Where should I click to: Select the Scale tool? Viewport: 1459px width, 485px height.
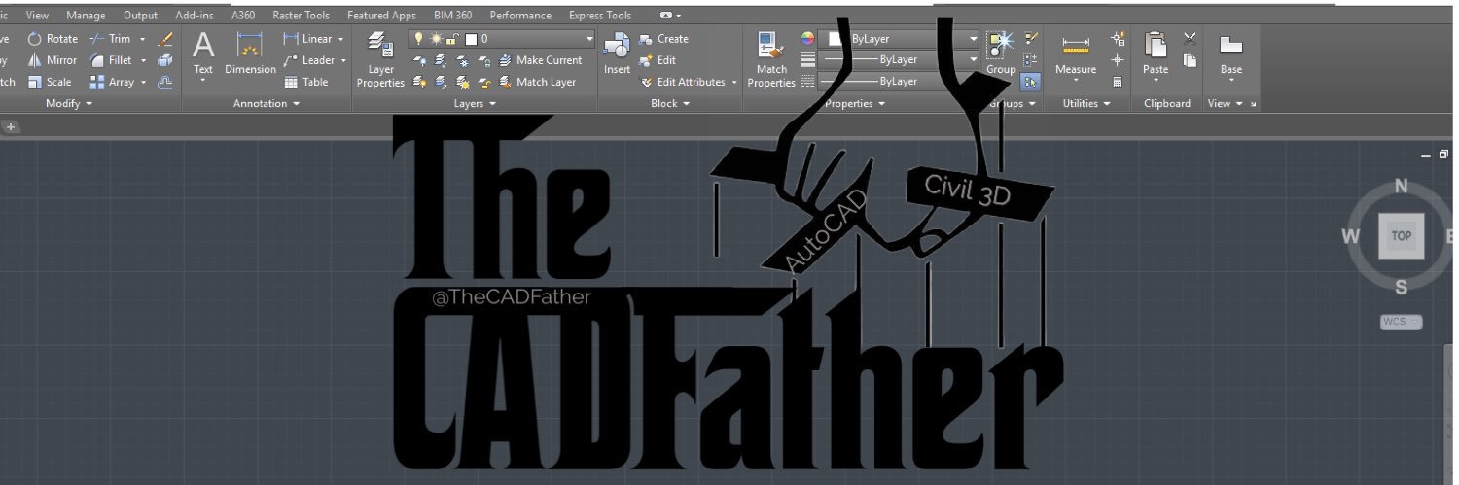click(50, 82)
